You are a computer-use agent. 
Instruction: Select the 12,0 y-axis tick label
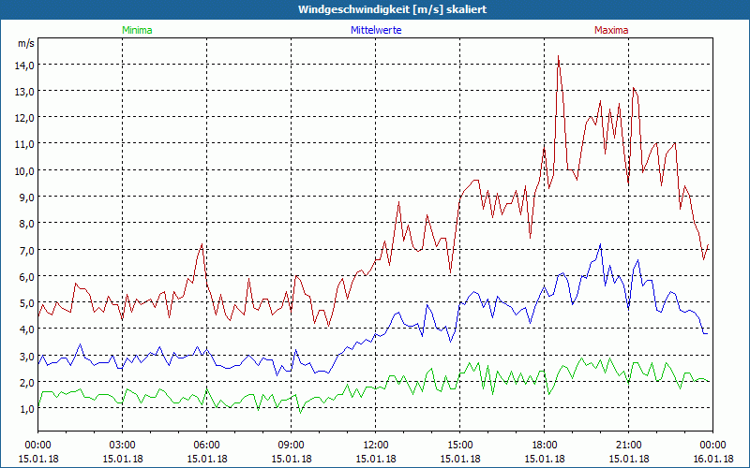pyautogui.click(x=24, y=118)
